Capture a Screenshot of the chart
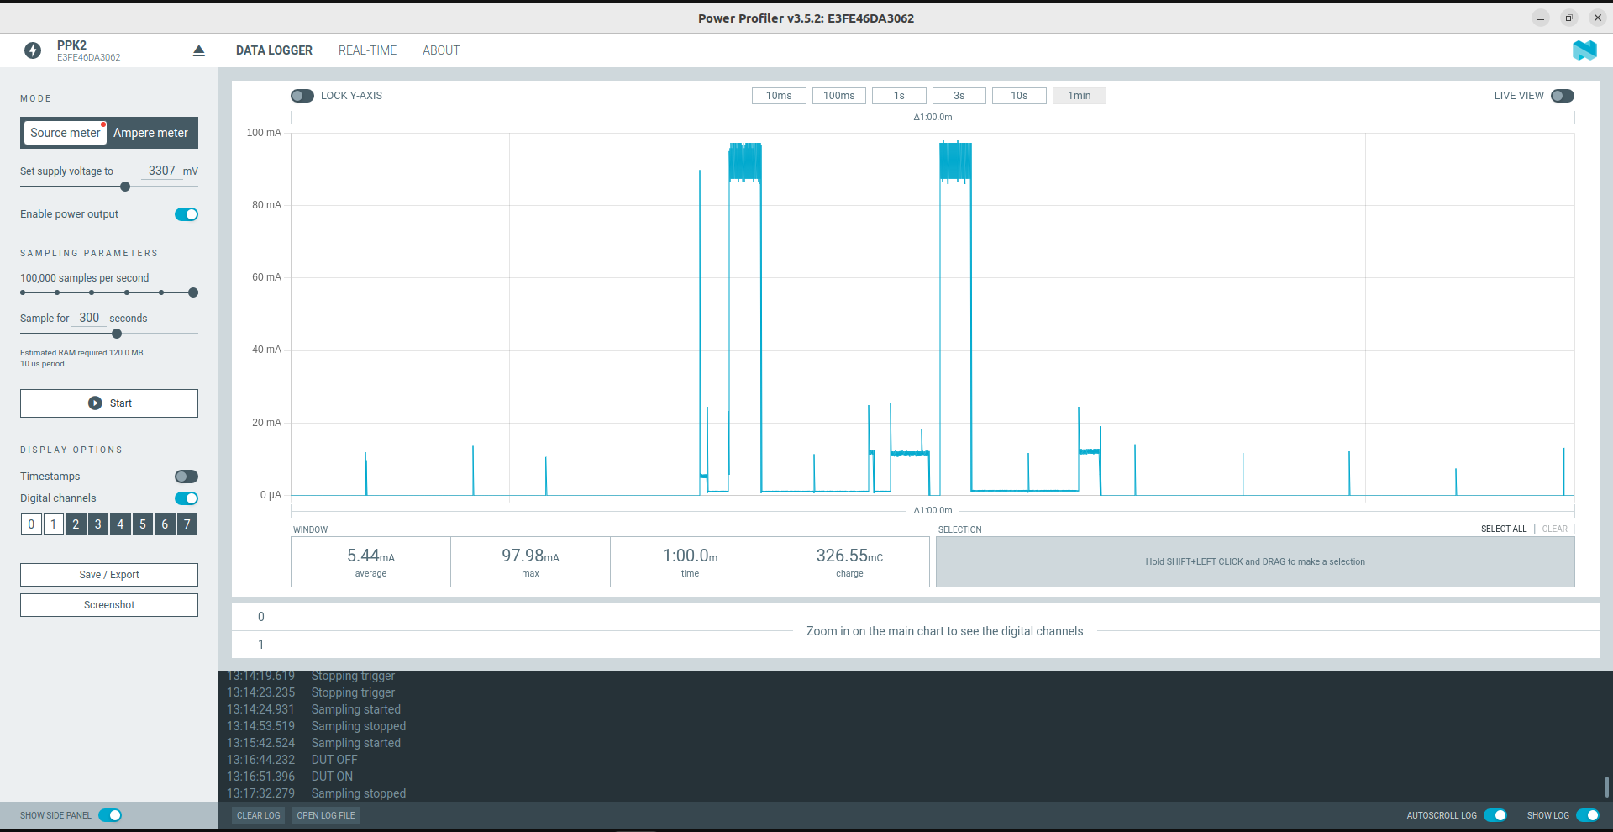Screen dimensions: 1613x832 point(108,604)
